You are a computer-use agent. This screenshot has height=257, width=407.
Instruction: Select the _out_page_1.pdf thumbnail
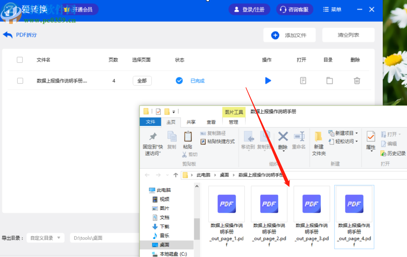pos(226,204)
